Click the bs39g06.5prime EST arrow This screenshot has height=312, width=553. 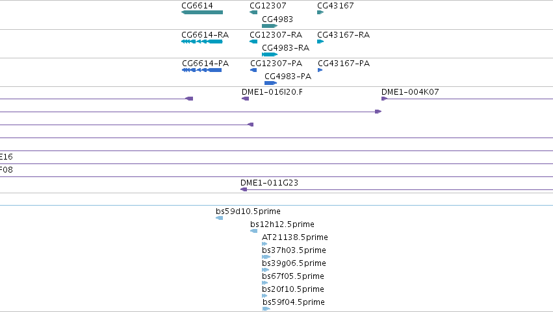[x=265, y=270]
